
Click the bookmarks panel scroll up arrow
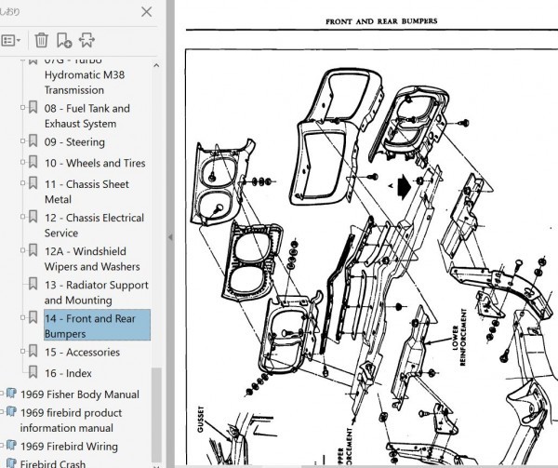[x=156, y=65]
